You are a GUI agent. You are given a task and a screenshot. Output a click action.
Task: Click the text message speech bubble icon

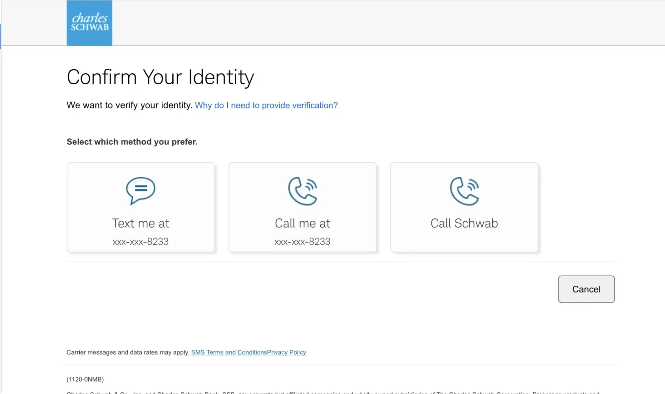tap(141, 191)
